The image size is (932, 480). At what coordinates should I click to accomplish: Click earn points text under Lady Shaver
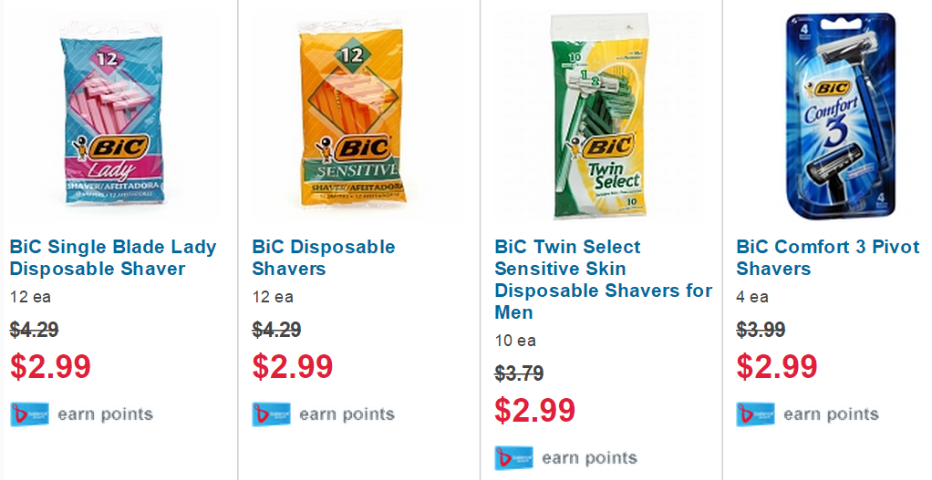[x=105, y=414]
